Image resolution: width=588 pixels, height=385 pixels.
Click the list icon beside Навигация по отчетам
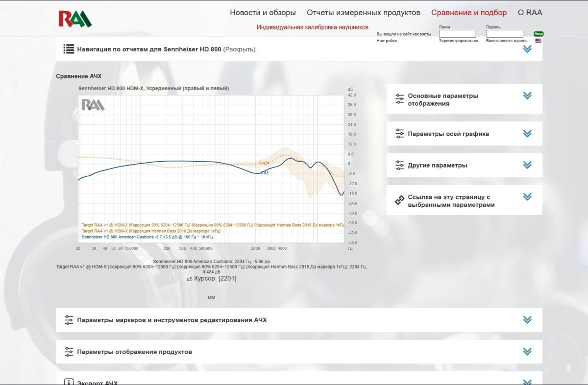coord(69,49)
